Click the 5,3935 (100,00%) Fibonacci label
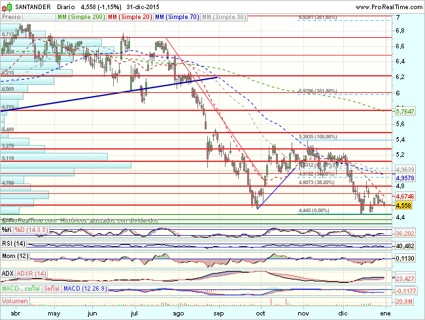 click(x=318, y=136)
